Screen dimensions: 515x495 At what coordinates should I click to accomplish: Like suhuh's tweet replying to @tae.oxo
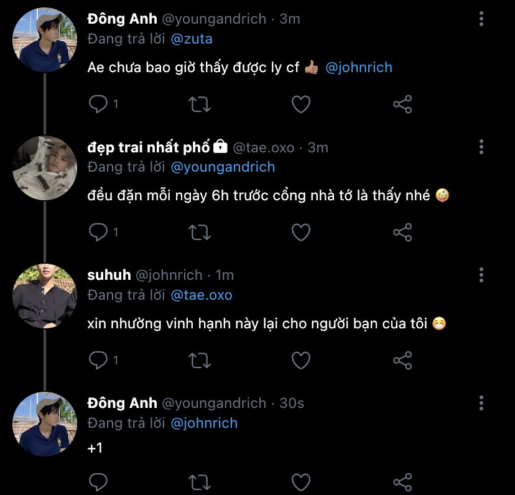click(301, 359)
